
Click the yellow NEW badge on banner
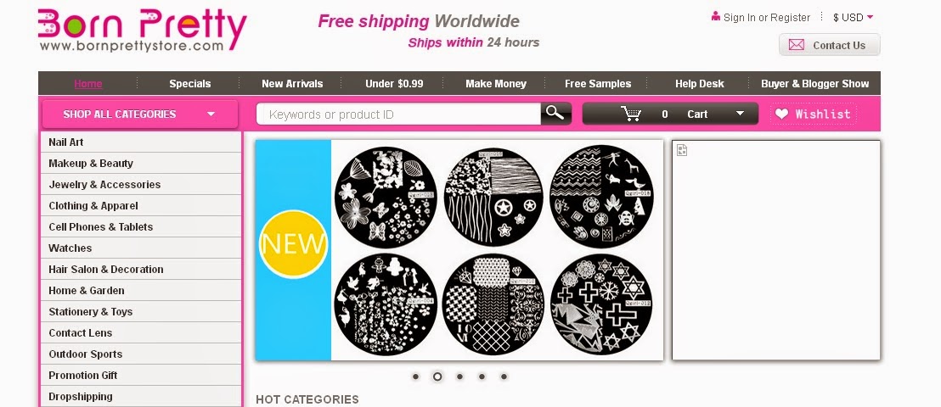click(294, 244)
